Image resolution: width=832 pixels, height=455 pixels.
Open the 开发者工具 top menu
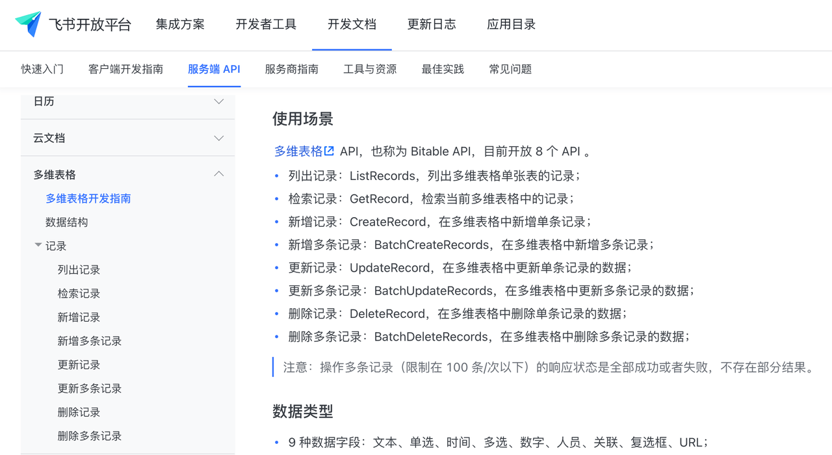point(266,25)
